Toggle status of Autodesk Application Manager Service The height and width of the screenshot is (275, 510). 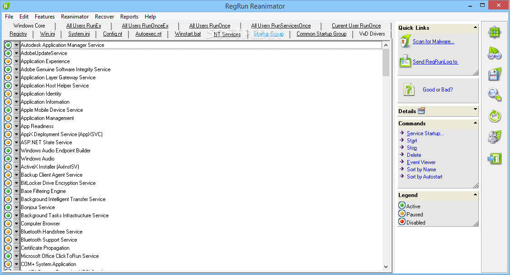(8, 45)
